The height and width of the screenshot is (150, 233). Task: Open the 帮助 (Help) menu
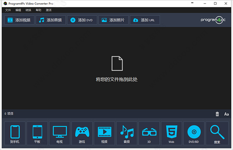tap(38, 10)
